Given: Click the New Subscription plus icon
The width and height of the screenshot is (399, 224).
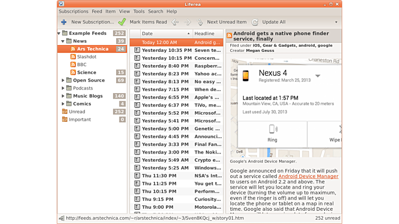Looking at the screenshot, I should pos(64,22).
